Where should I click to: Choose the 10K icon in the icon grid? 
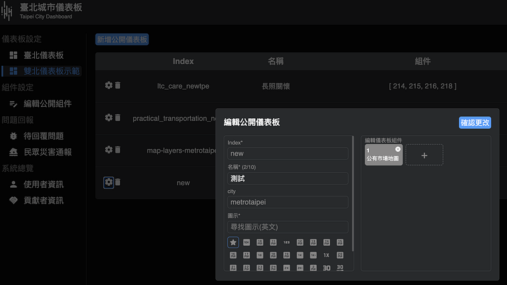247,243
